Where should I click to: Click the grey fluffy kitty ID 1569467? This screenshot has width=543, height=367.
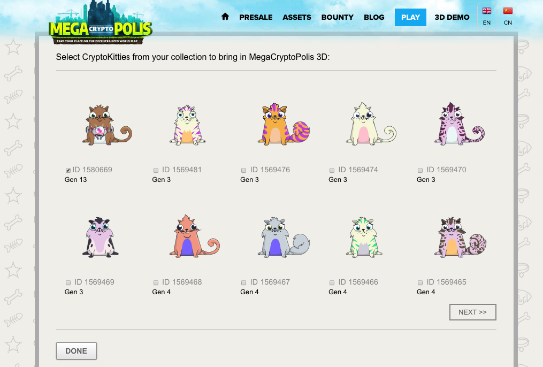(x=284, y=237)
